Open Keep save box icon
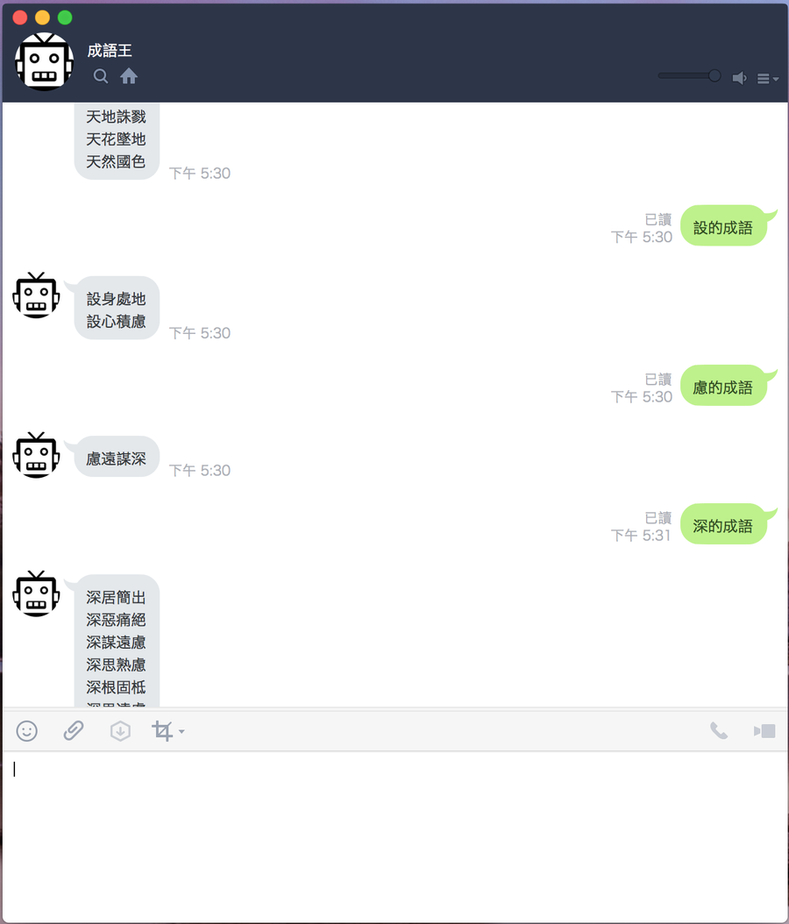This screenshot has width=789, height=924. (x=120, y=731)
